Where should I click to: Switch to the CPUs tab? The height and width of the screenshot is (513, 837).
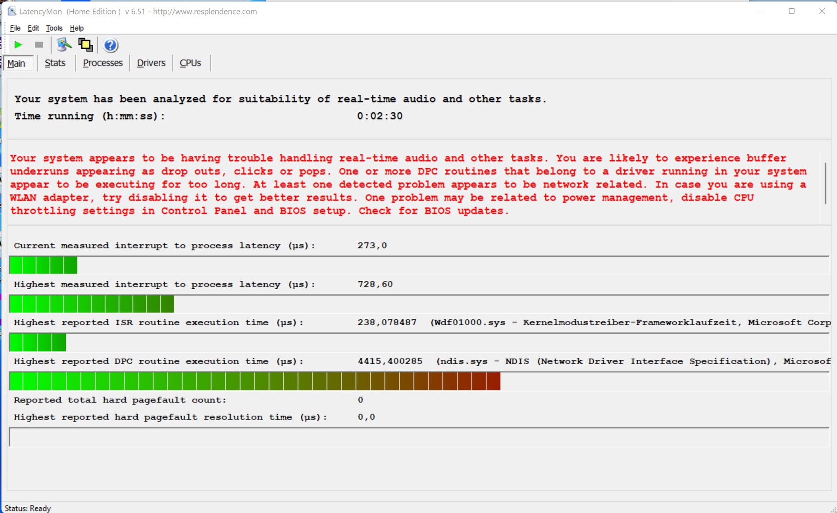click(x=190, y=63)
